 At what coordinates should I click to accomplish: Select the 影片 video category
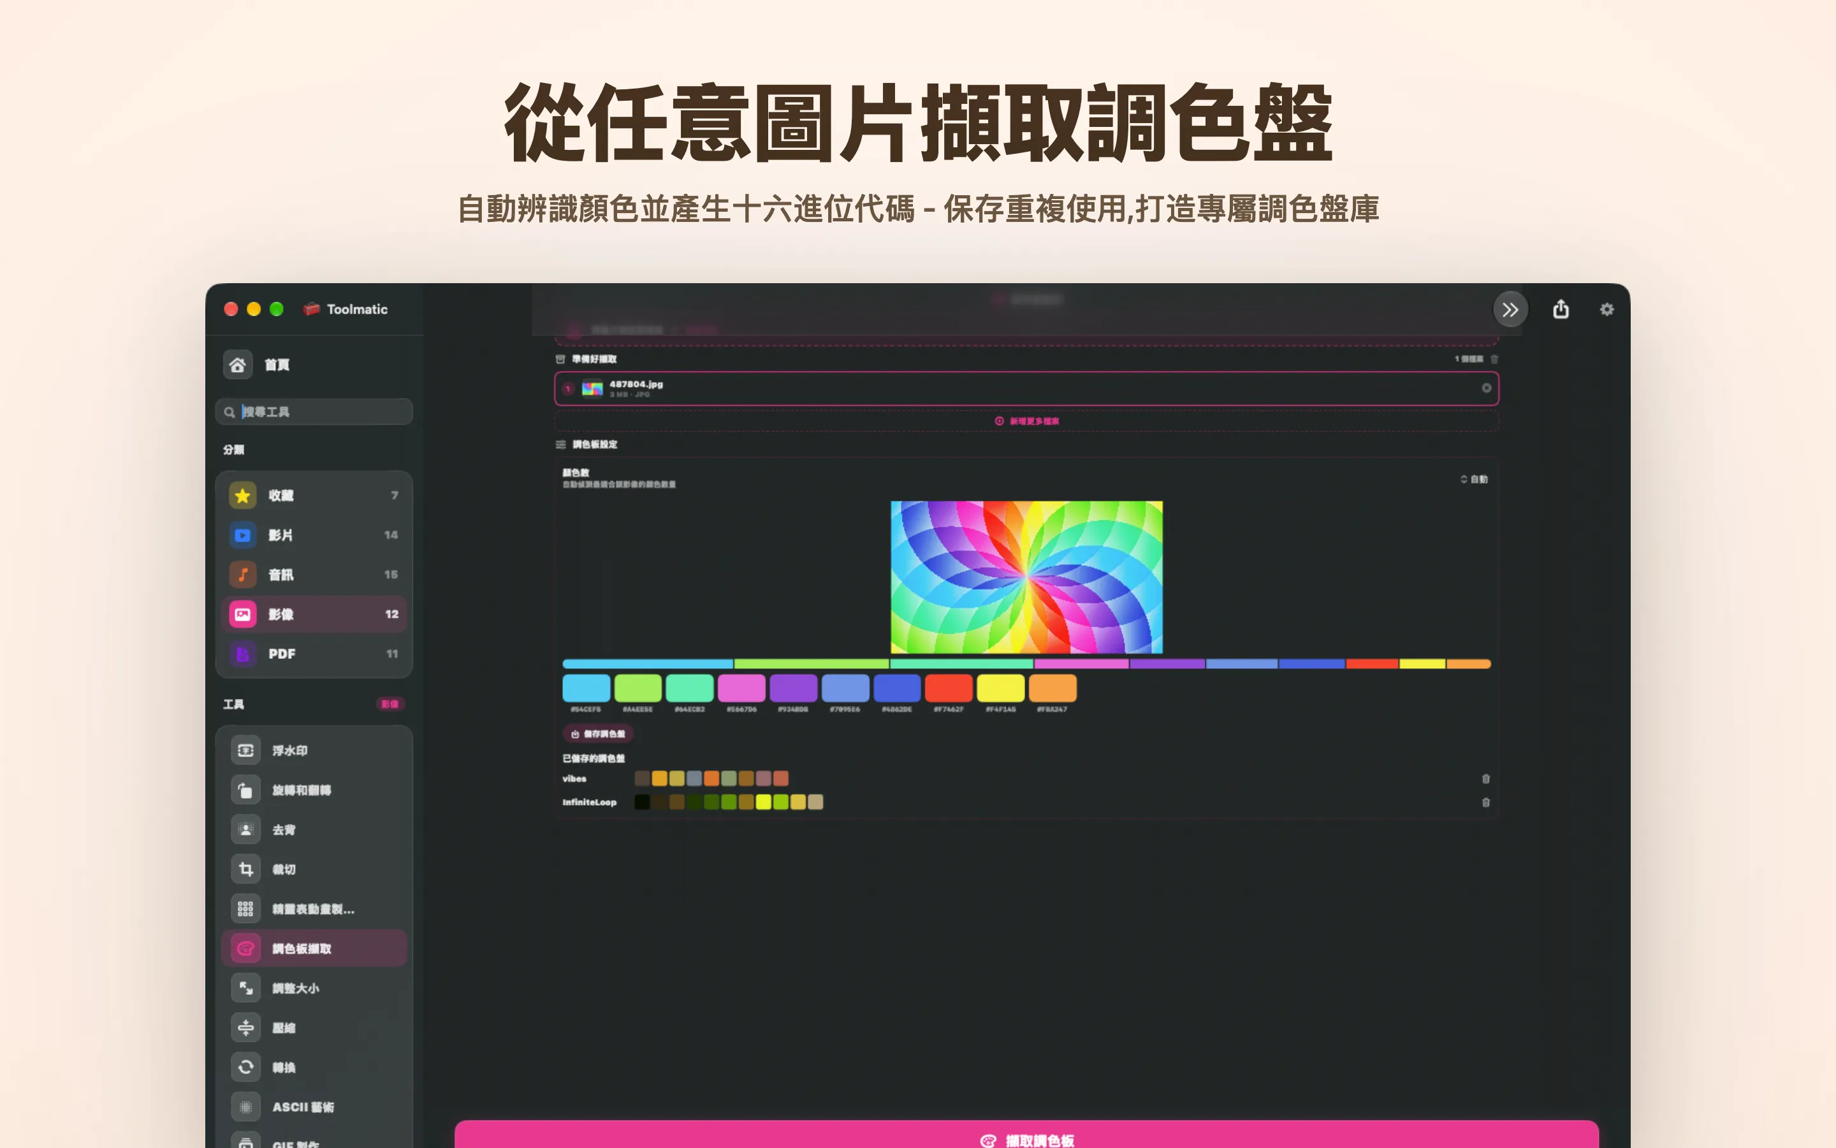[314, 535]
